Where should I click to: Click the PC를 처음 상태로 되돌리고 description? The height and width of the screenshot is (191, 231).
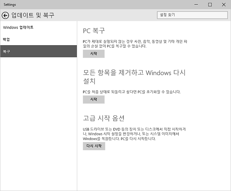pos(132,92)
